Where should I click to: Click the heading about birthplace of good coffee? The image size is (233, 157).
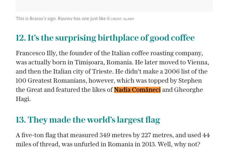[x=105, y=38]
